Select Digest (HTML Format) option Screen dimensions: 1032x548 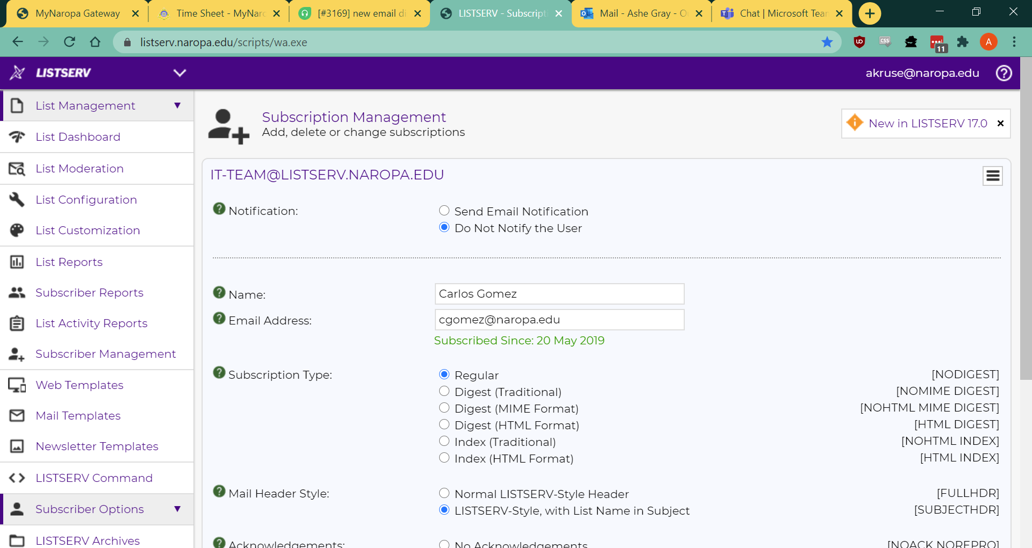tap(444, 424)
